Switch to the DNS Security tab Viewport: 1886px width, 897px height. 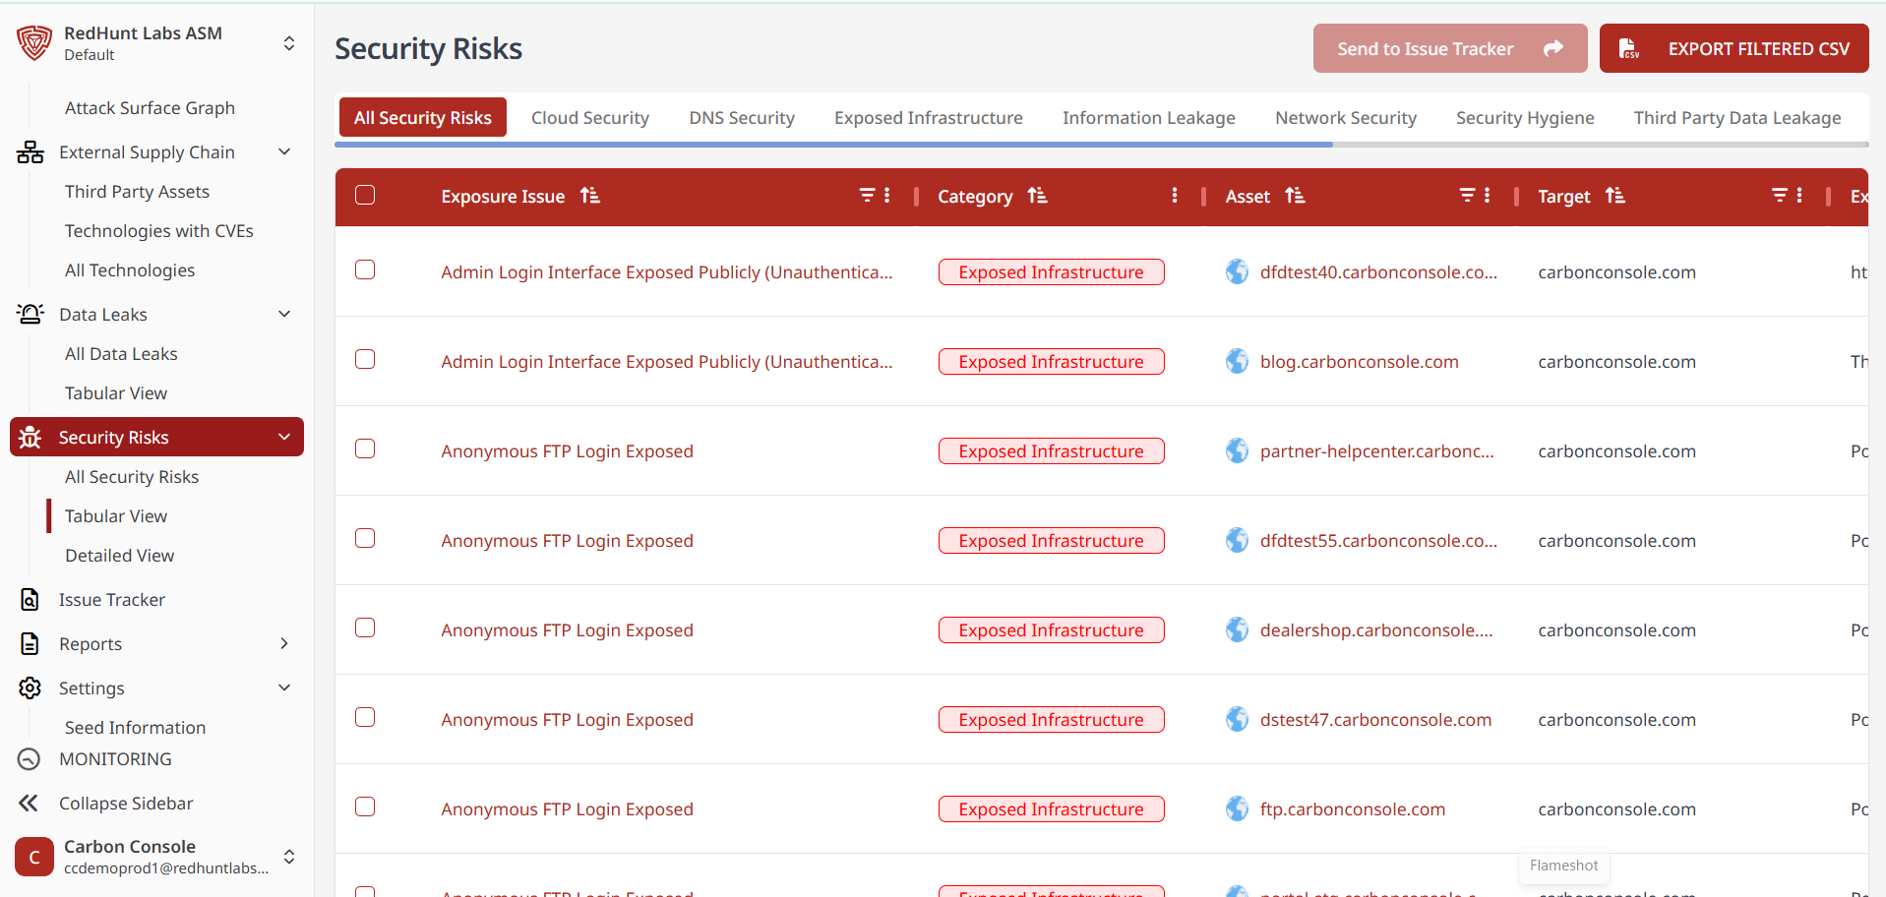pos(742,118)
